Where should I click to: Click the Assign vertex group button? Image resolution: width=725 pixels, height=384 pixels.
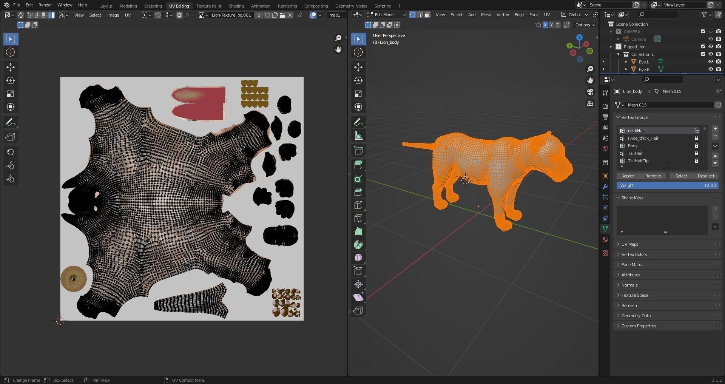pyautogui.click(x=628, y=176)
